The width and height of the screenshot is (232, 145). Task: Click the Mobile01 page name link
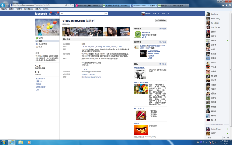pos(146,32)
